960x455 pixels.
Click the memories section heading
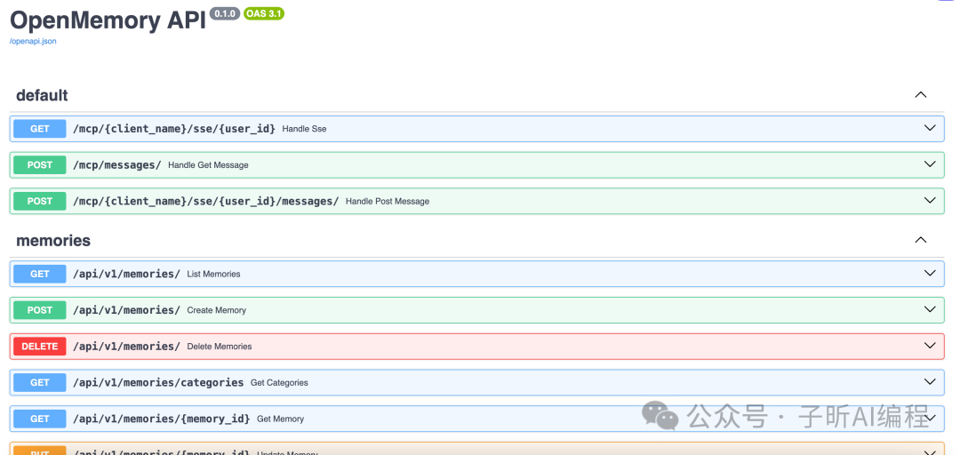coord(53,241)
